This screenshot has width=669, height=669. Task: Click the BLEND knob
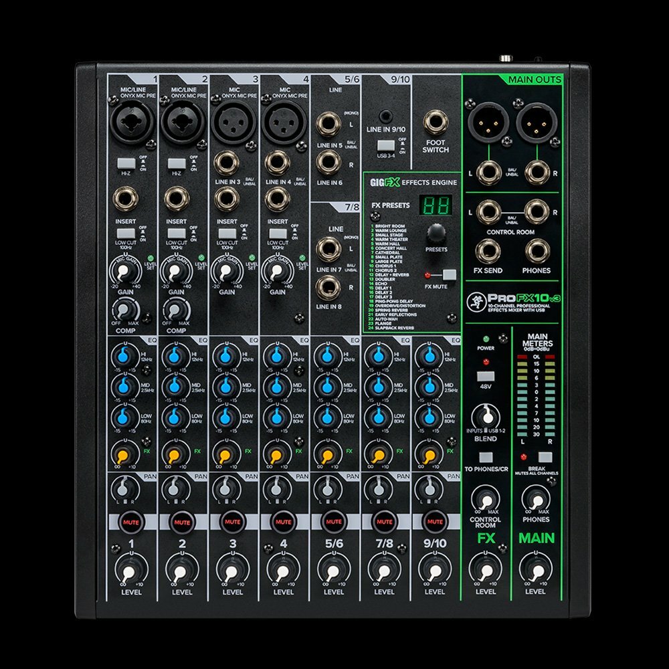click(485, 416)
